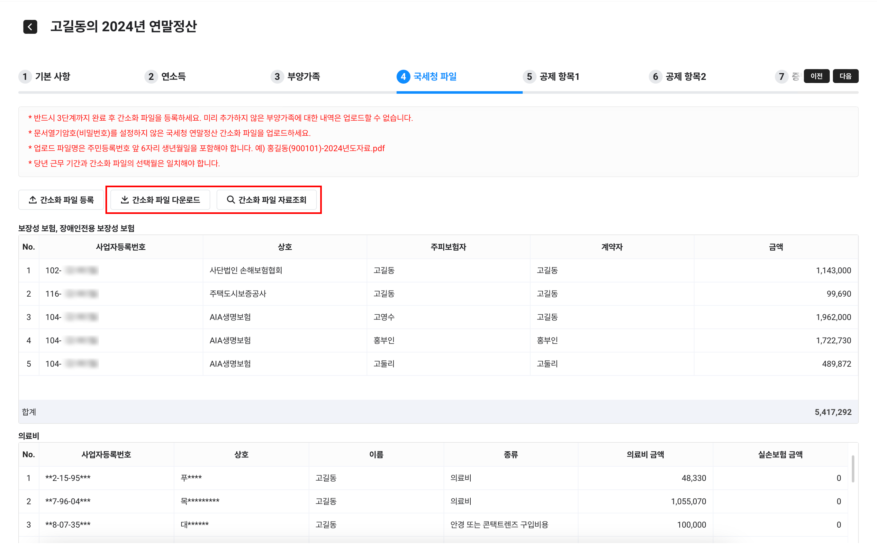The image size is (878, 544).
Task: Open the 부양가족 step tab
Action: (303, 77)
